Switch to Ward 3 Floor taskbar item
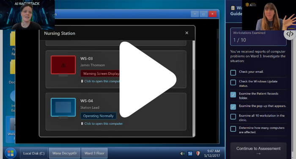This screenshot has width=296, height=159. 94,154
